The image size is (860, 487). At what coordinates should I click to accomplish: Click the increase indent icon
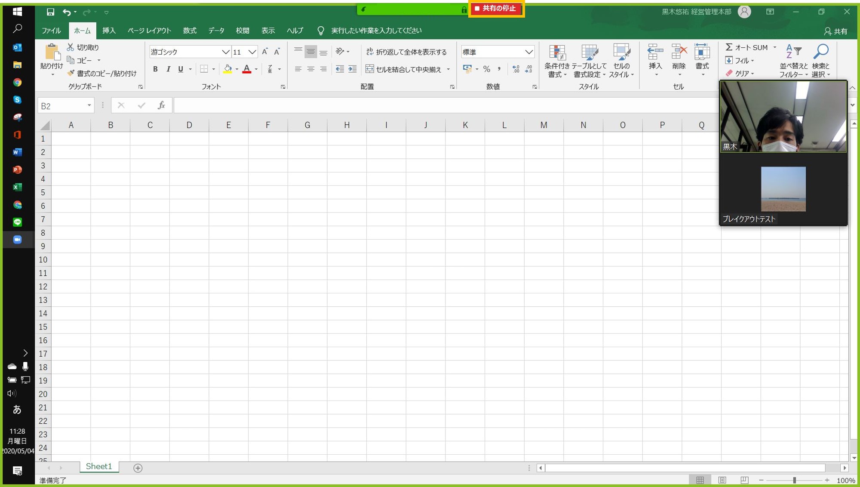(352, 69)
